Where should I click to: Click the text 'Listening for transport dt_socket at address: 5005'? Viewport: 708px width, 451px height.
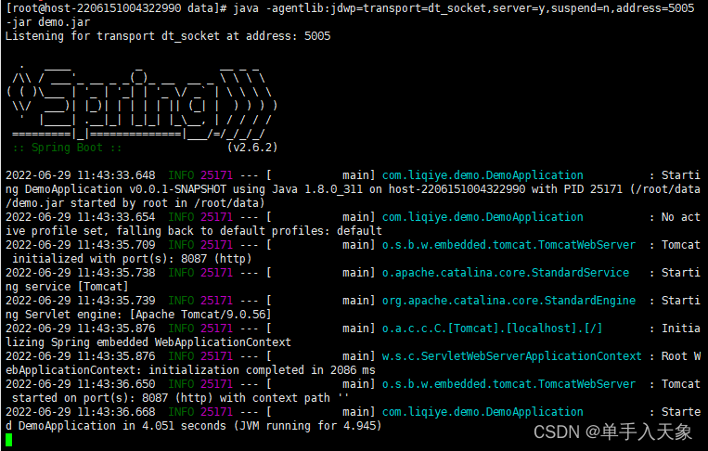168,36
